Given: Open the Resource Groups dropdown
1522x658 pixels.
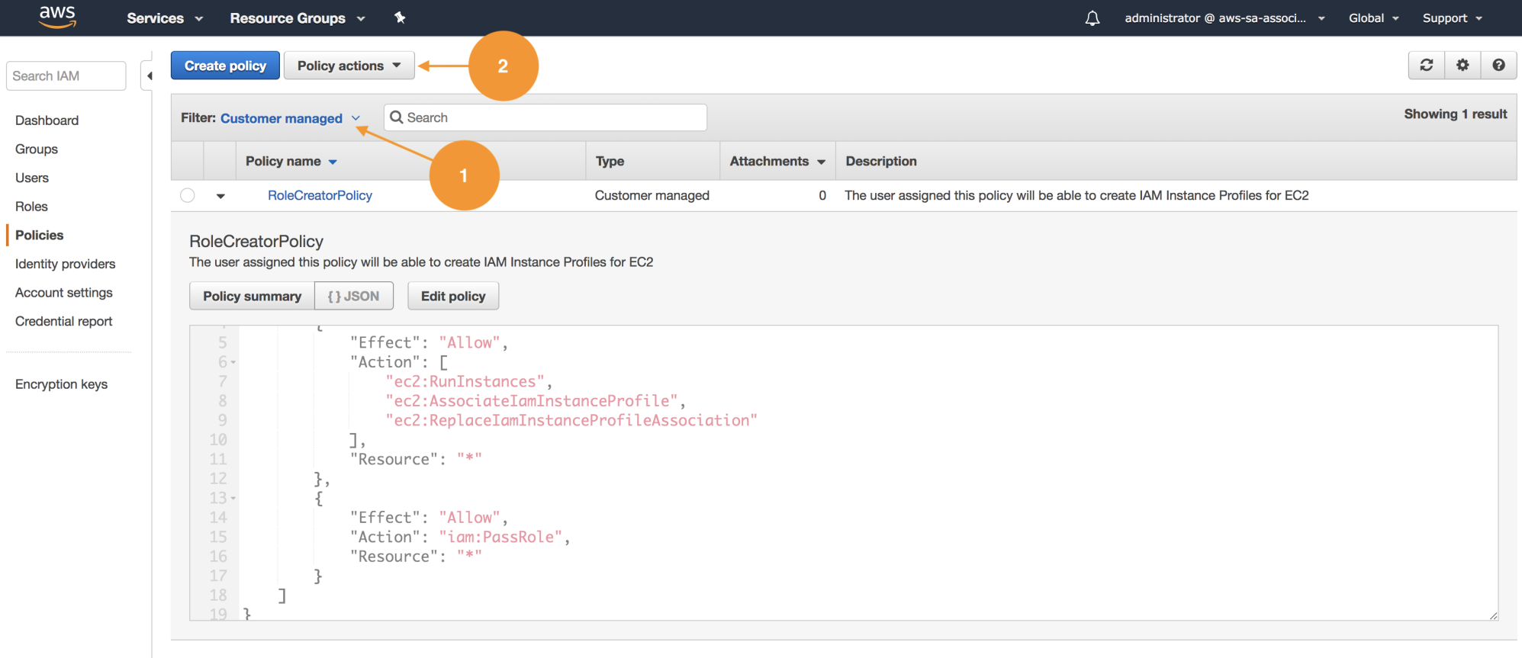Looking at the screenshot, I should [298, 18].
